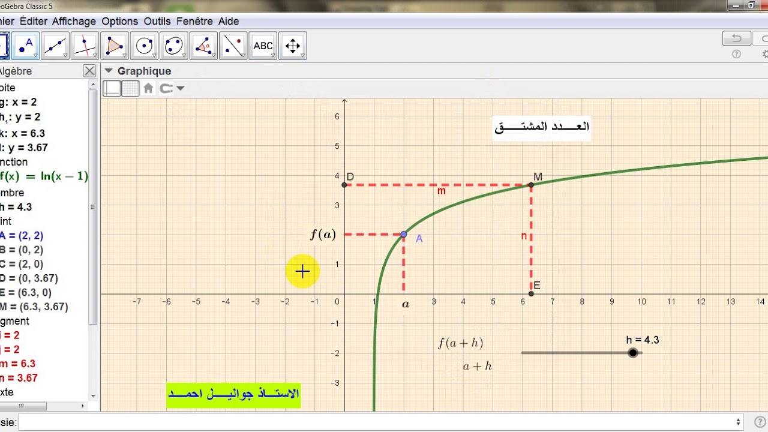Click the f(a+h) text label
The width and height of the screenshot is (768, 432).
(460, 343)
